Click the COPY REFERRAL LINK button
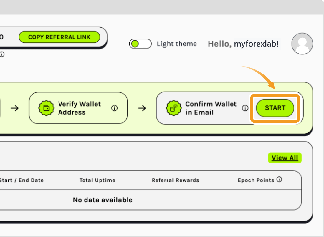Image resolution: width=324 pixels, height=237 pixels. click(59, 37)
